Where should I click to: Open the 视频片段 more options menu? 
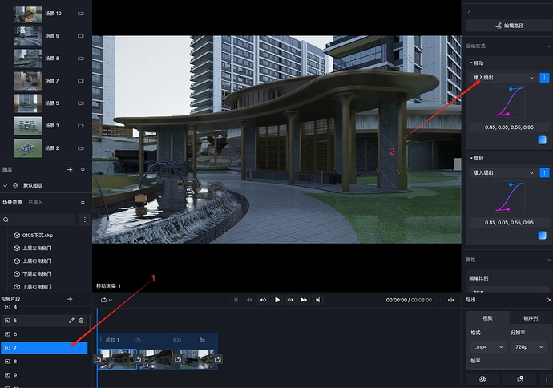83,299
